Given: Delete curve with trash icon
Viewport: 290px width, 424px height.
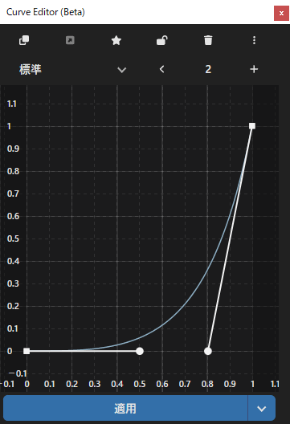Looking at the screenshot, I should pyautogui.click(x=208, y=40).
